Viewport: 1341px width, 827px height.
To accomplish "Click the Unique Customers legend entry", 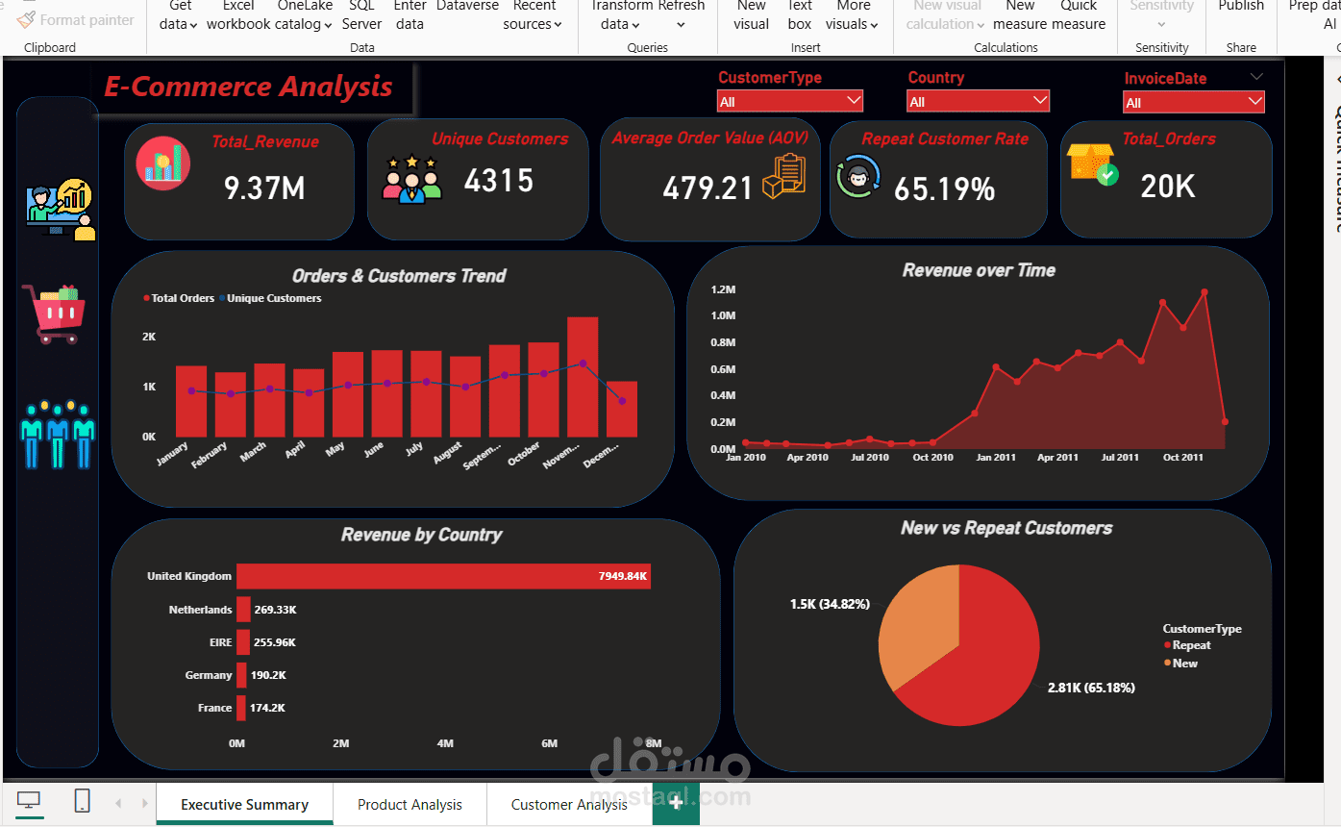I will (270, 298).
